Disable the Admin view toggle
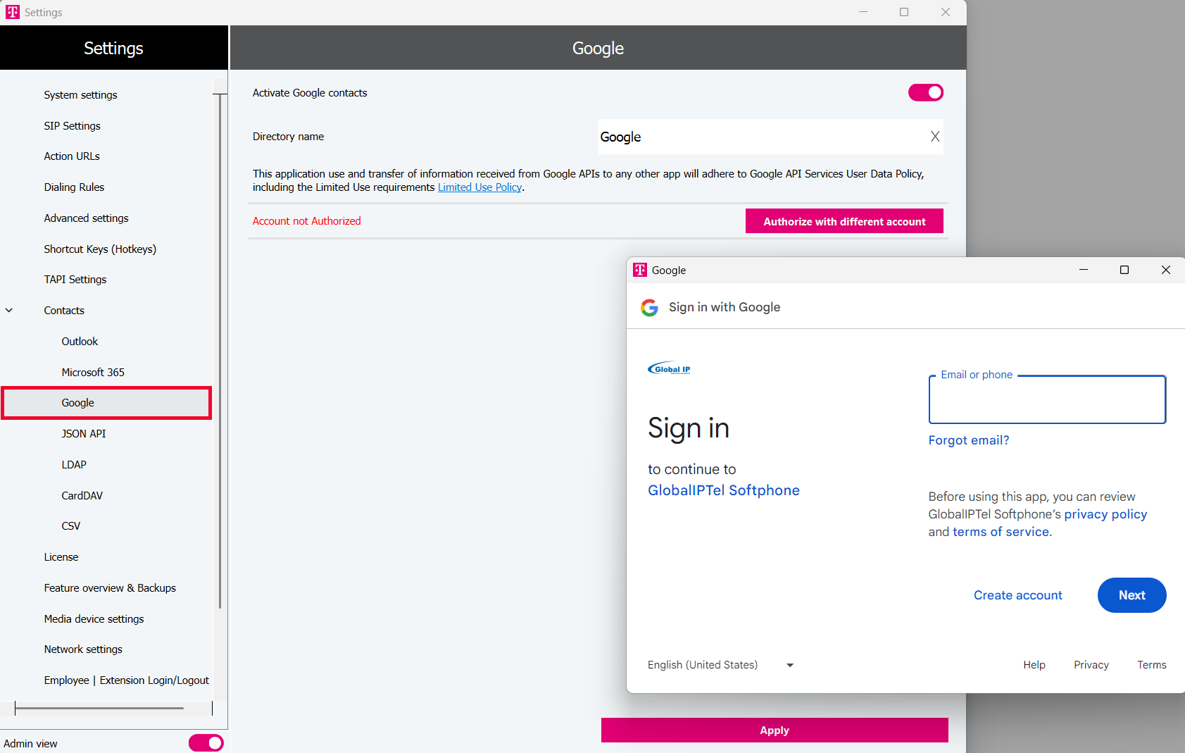The image size is (1185, 753). pyautogui.click(x=206, y=743)
